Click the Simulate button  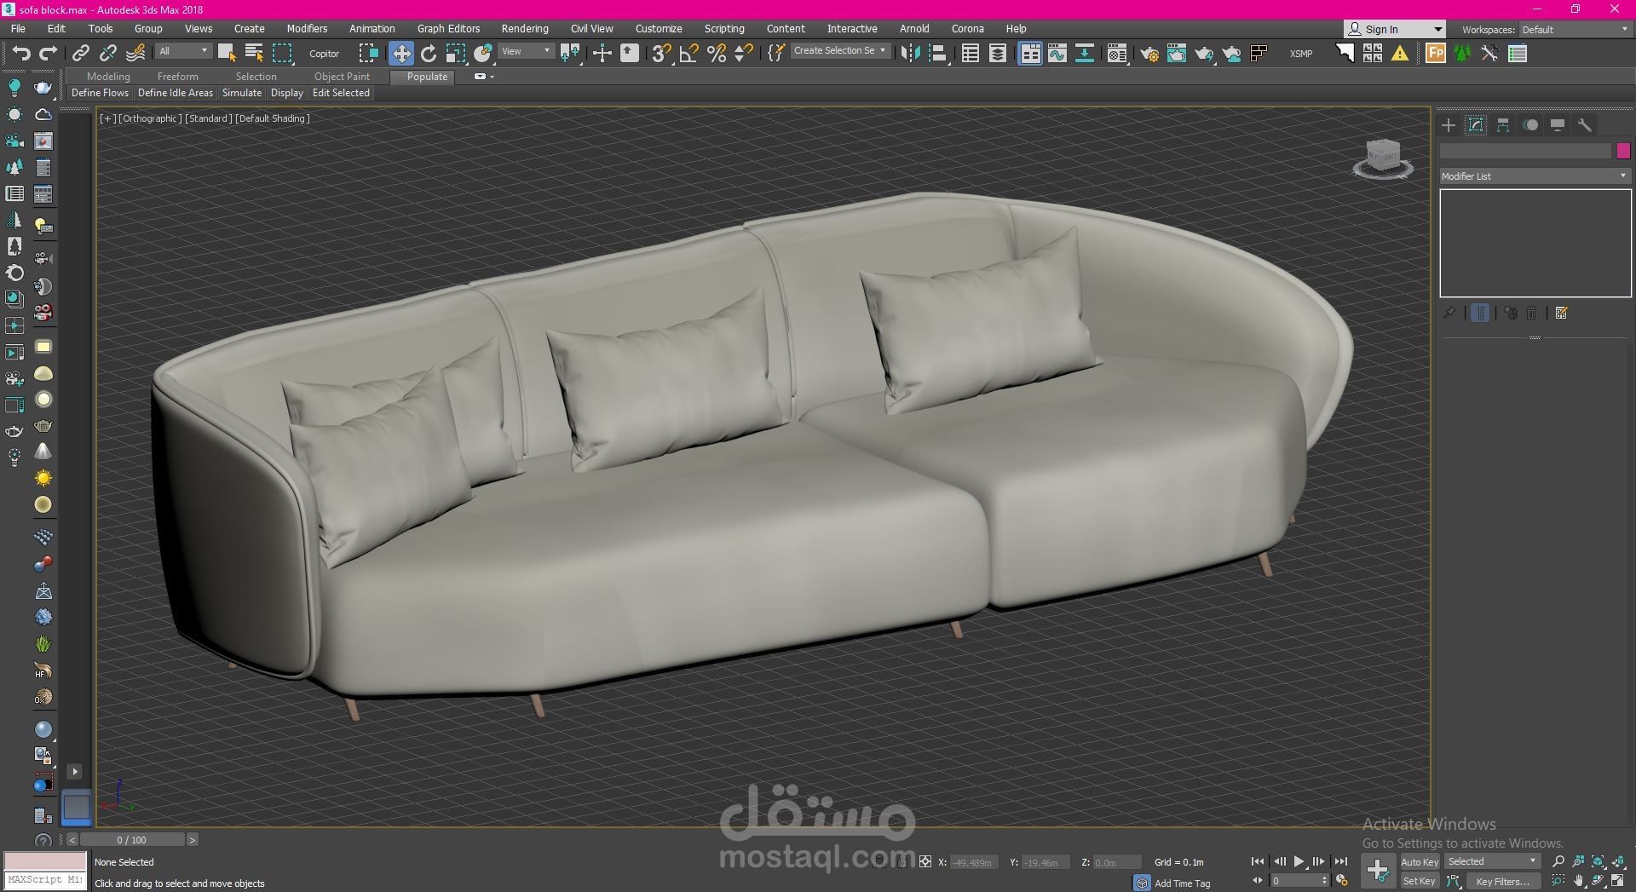coord(242,93)
